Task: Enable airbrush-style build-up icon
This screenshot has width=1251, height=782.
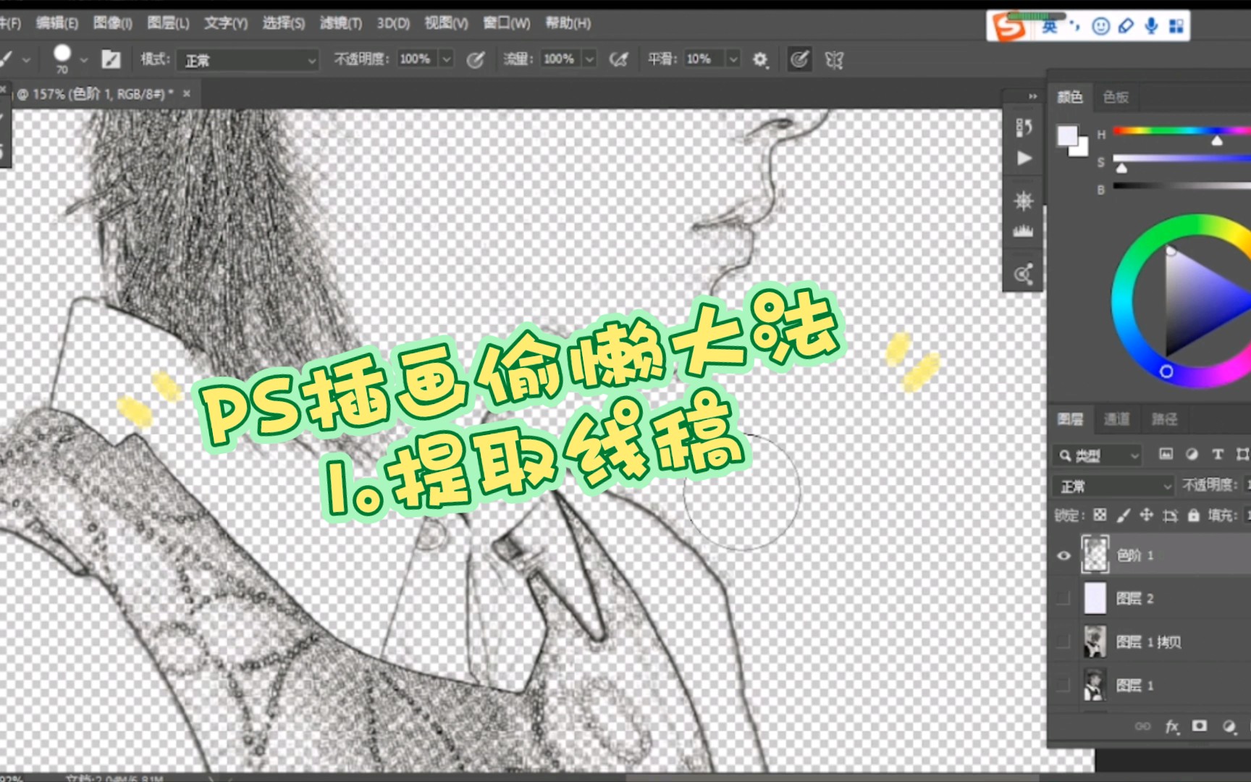Action: click(x=618, y=59)
